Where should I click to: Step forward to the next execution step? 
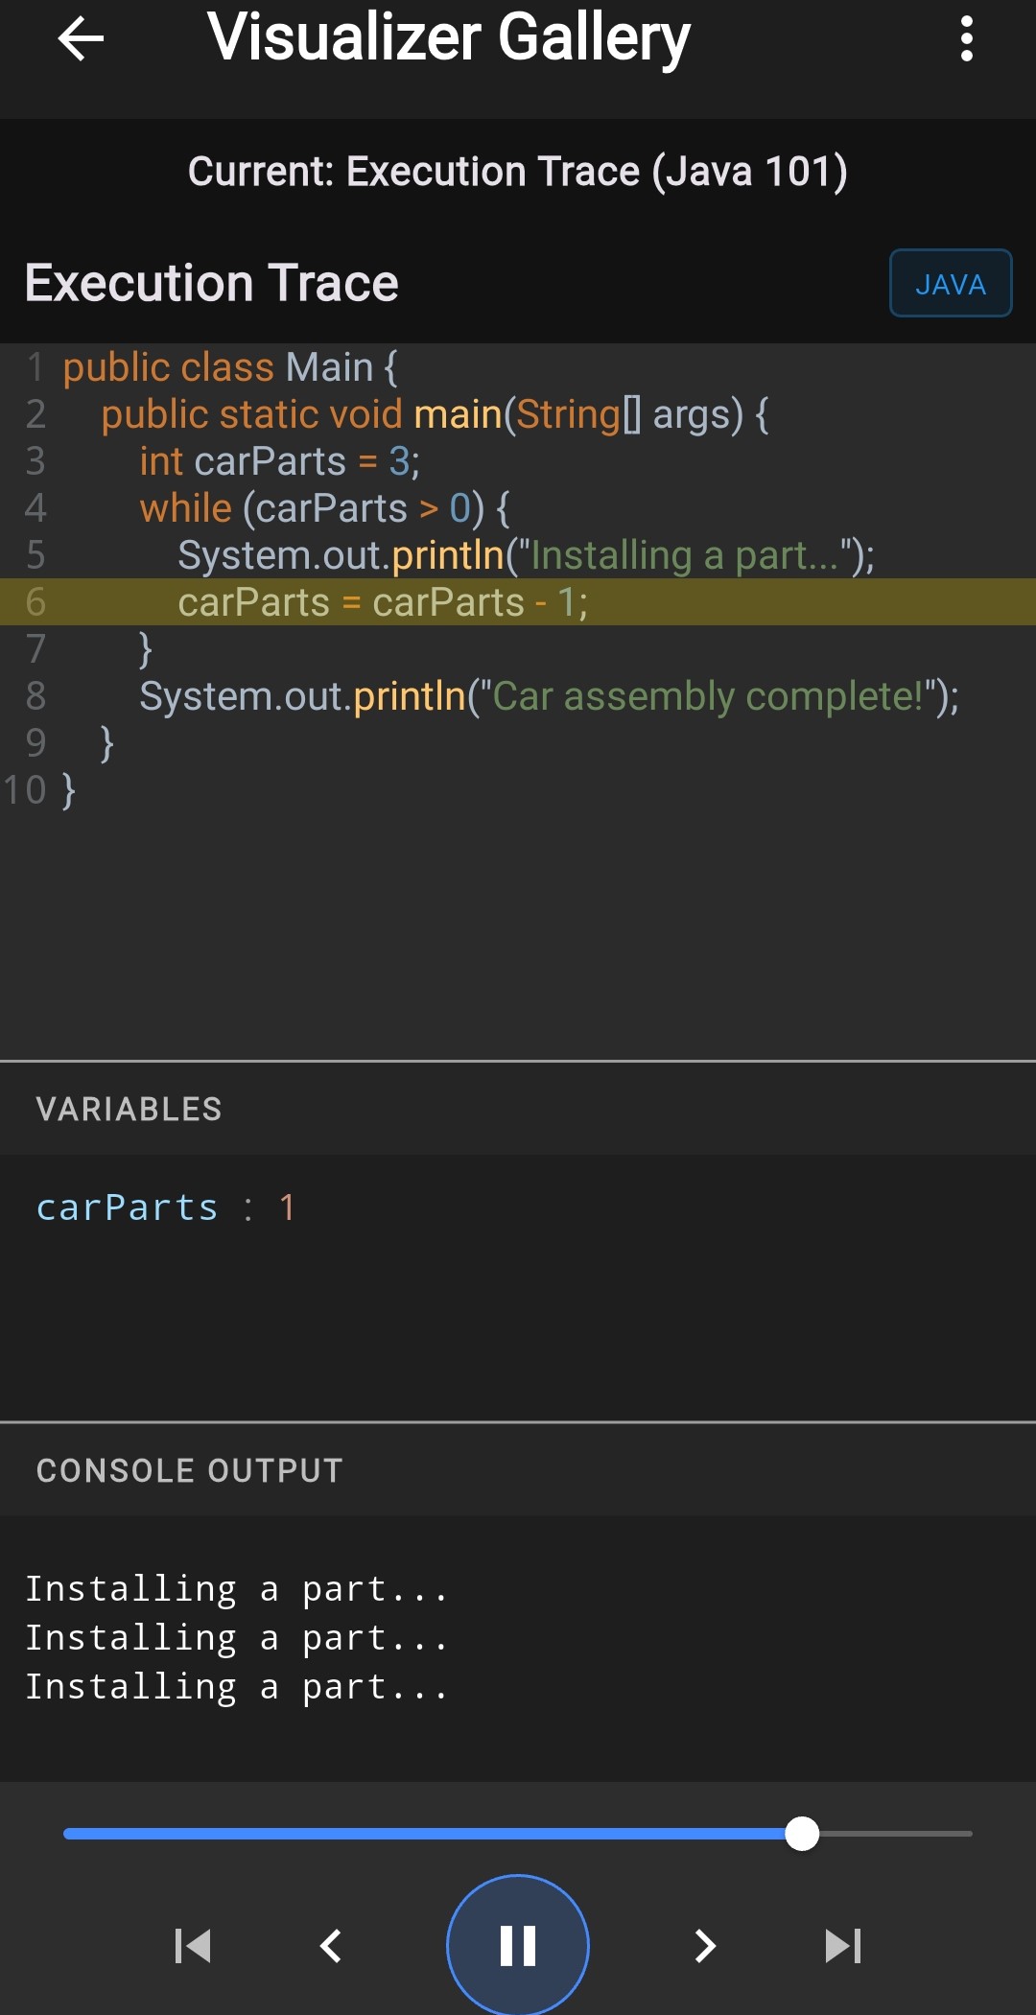point(707,1945)
